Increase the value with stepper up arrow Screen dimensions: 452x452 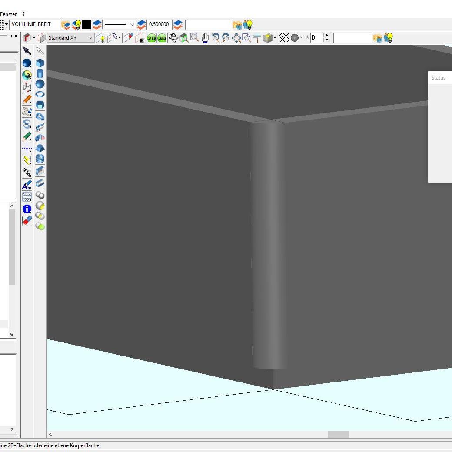327,36
